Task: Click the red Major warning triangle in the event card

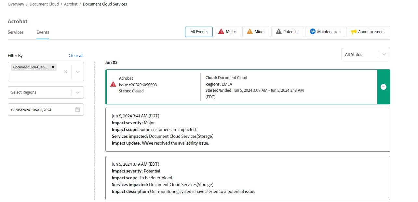Action: click(x=113, y=84)
